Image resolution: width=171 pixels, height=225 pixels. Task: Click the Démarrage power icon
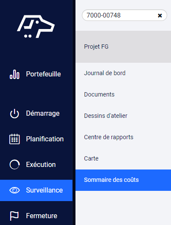tap(14, 114)
